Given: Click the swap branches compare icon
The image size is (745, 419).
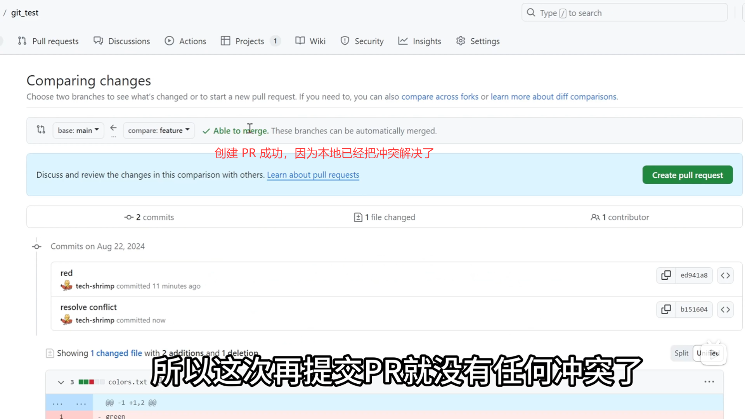Looking at the screenshot, I should point(41,130).
